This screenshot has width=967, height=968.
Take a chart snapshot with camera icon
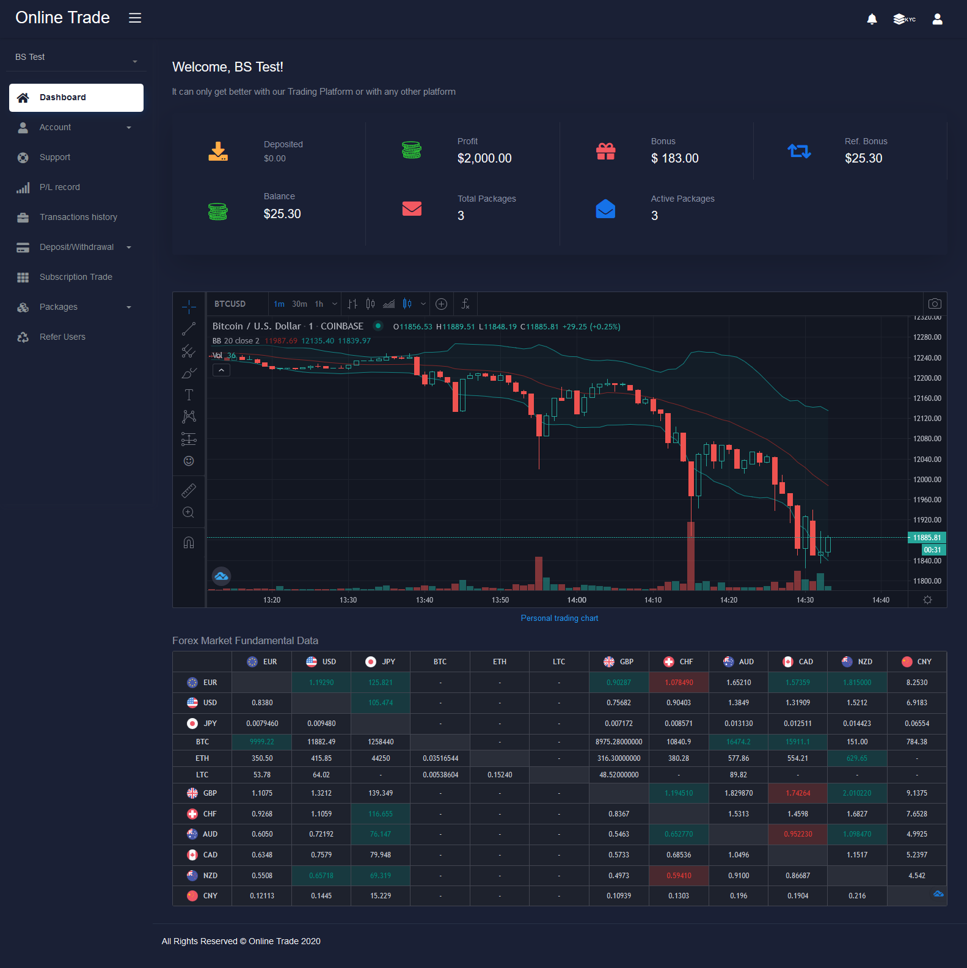coord(935,304)
